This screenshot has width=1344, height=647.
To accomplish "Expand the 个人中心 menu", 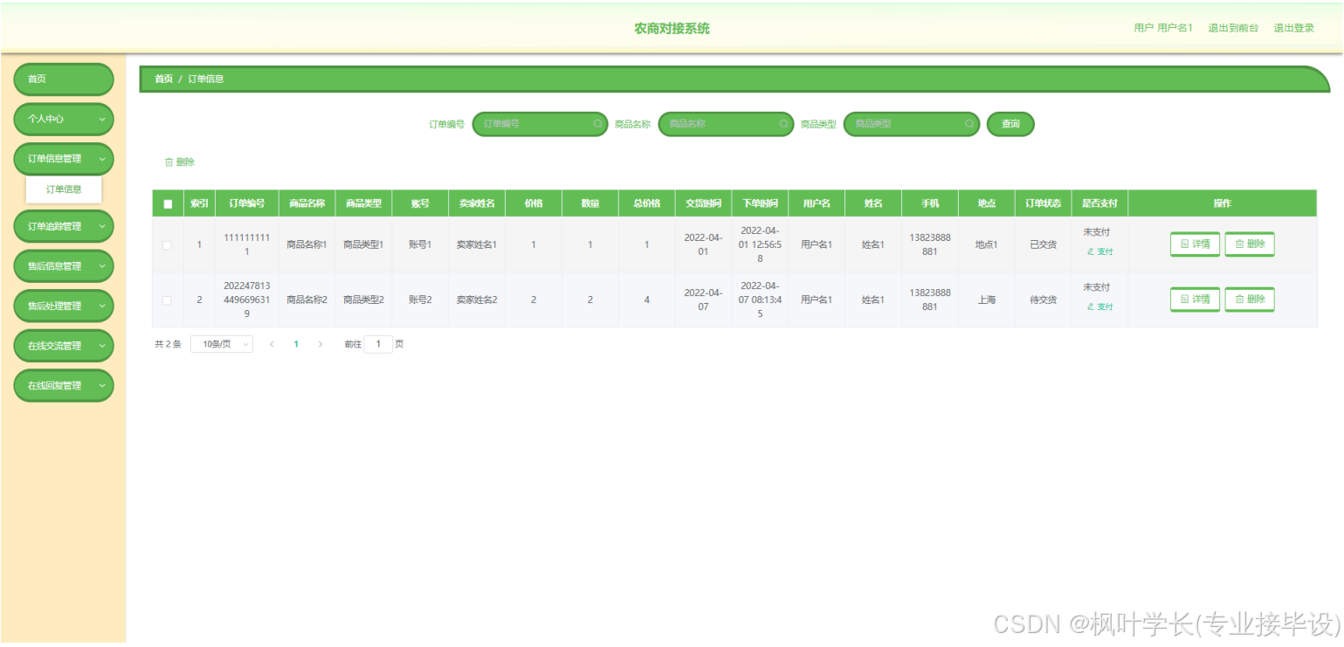I will (64, 119).
